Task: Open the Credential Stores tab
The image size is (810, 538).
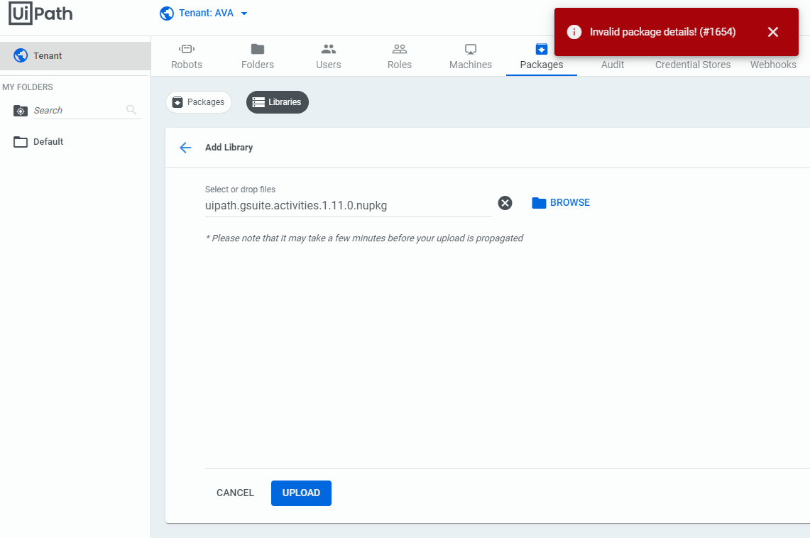Action: pos(693,65)
